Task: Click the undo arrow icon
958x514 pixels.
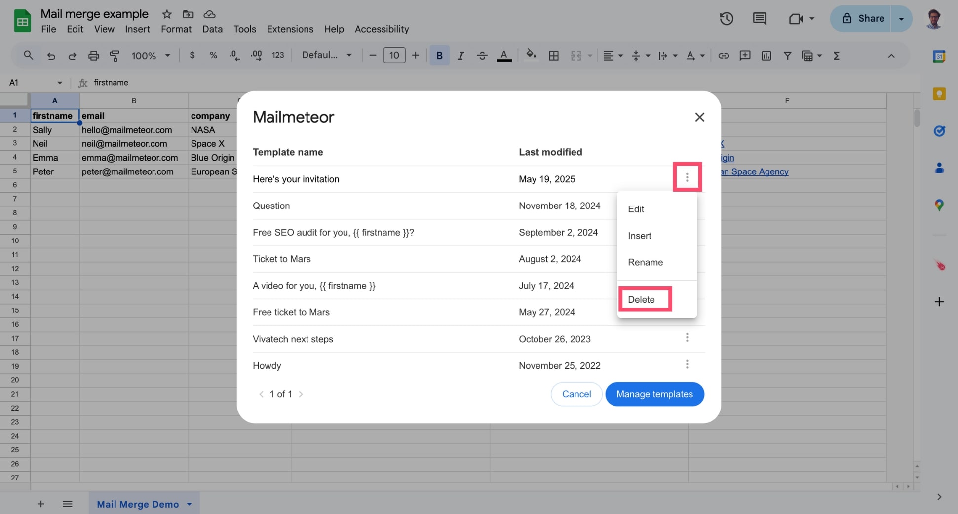Action: [51, 56]
